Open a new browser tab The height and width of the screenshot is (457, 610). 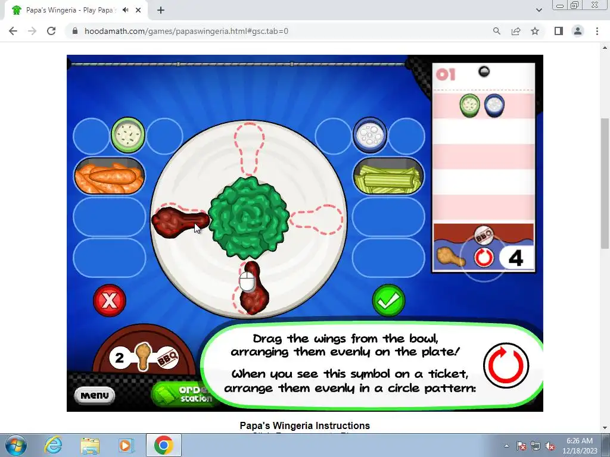coord(161,10)
